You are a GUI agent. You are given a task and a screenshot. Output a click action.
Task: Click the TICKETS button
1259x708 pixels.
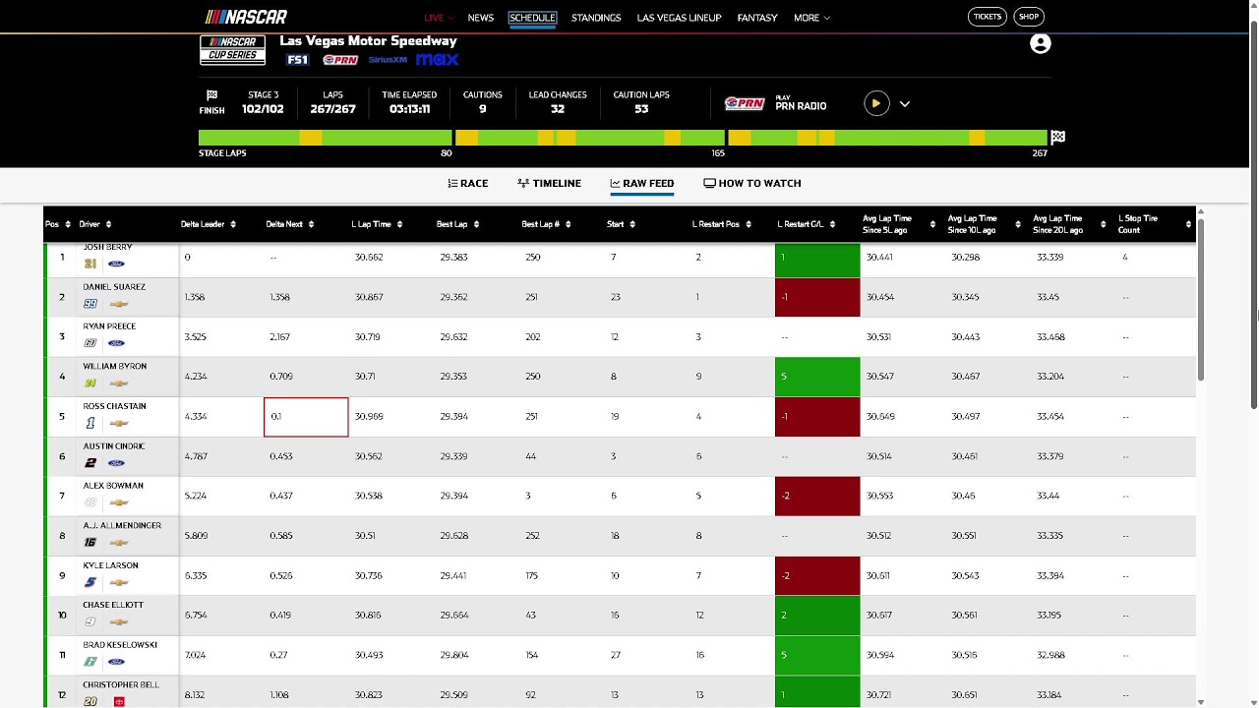point(987,17)
